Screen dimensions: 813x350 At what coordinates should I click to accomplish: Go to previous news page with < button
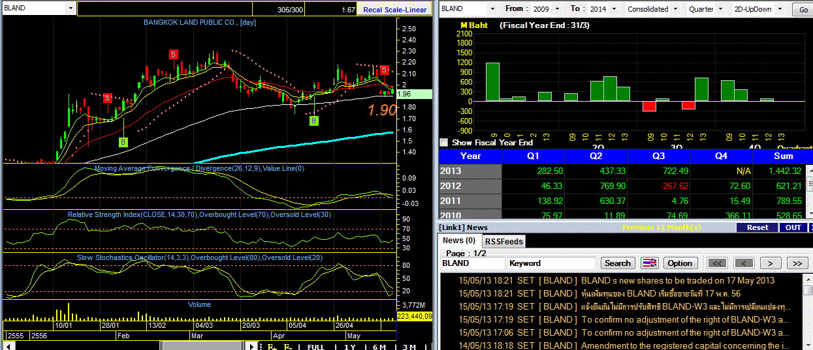point(743,263)
